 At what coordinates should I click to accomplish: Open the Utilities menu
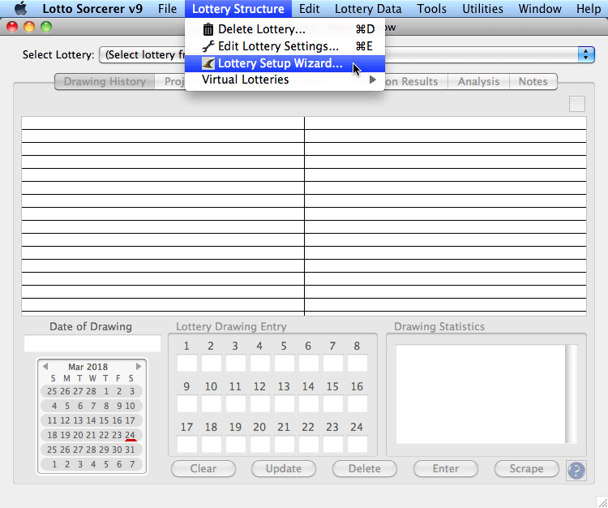[x=482, y=9]
